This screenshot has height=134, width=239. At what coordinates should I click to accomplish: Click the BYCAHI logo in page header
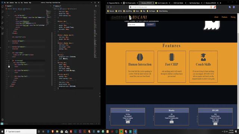[x=139, y=17]
